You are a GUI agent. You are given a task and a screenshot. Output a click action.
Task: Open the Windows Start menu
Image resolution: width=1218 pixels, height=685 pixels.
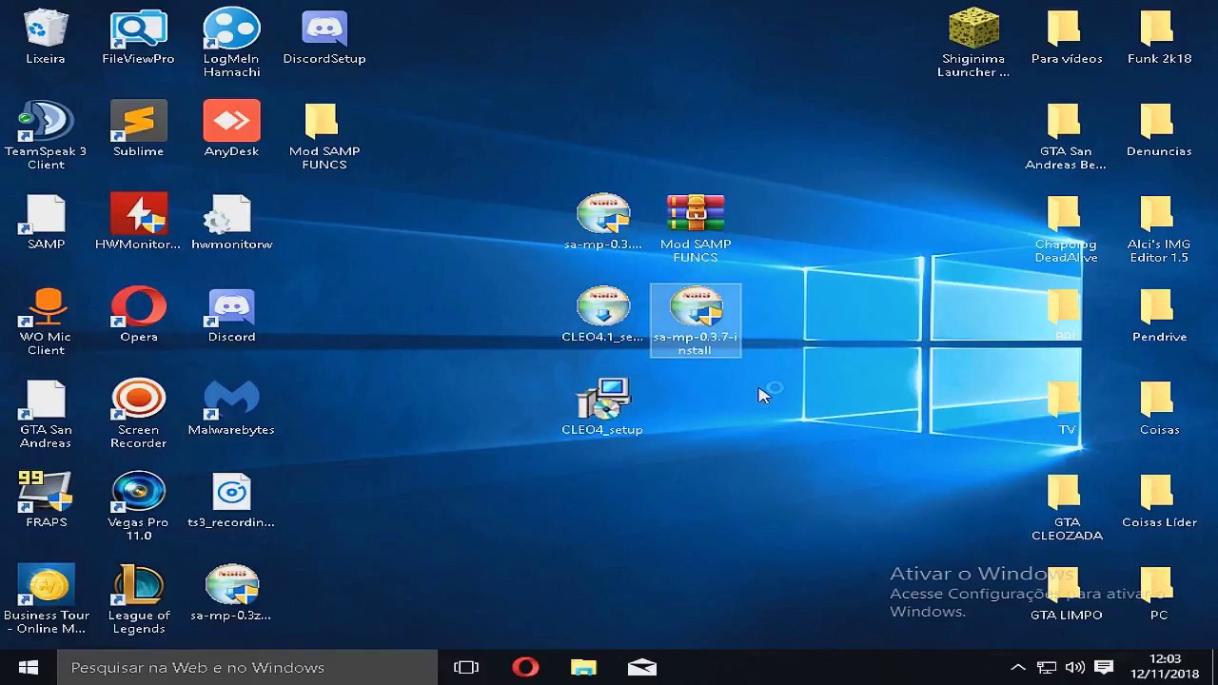[x=29, y=668]
